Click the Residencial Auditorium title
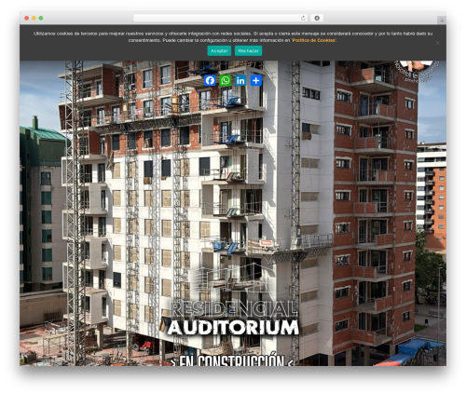466x394 pixels. point(233,318)
